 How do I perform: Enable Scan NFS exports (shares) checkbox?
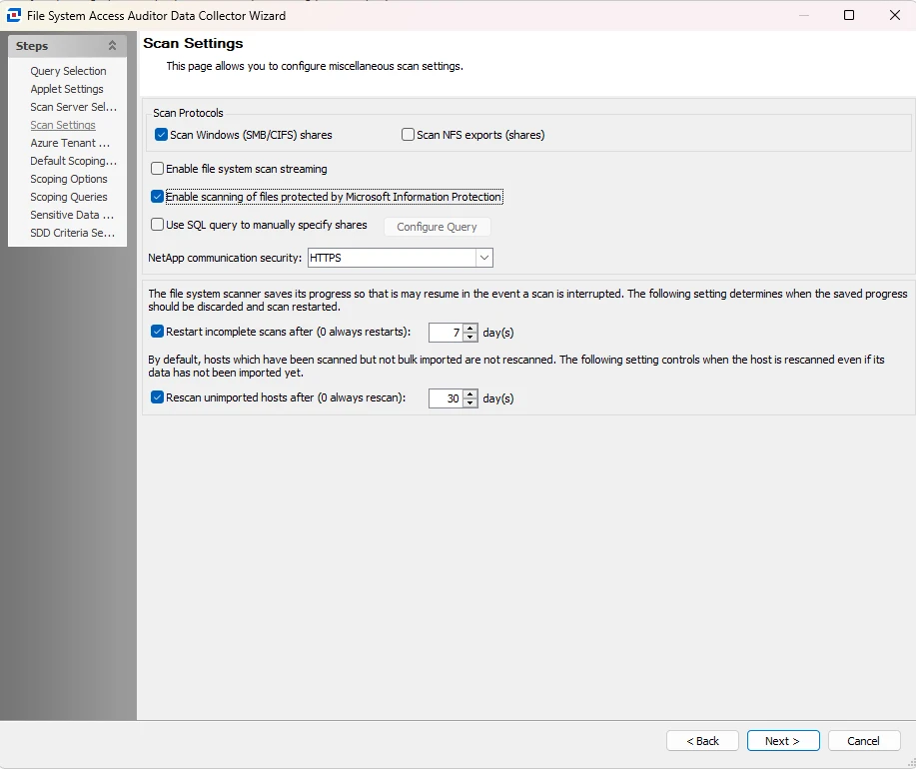[x=408, y=135]
